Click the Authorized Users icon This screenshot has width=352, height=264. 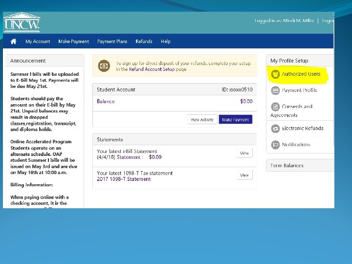click(275, 74)
